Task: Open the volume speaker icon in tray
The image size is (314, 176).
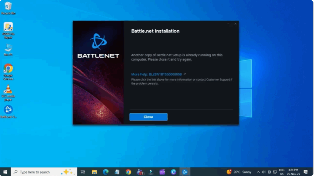Action: tap(263, 172)
